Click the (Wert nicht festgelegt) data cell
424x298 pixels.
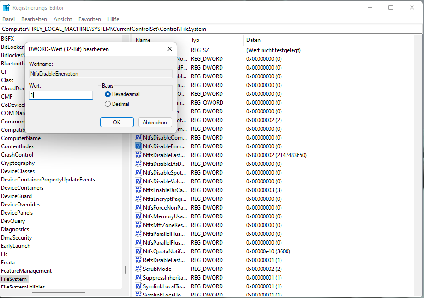point(274,50)
